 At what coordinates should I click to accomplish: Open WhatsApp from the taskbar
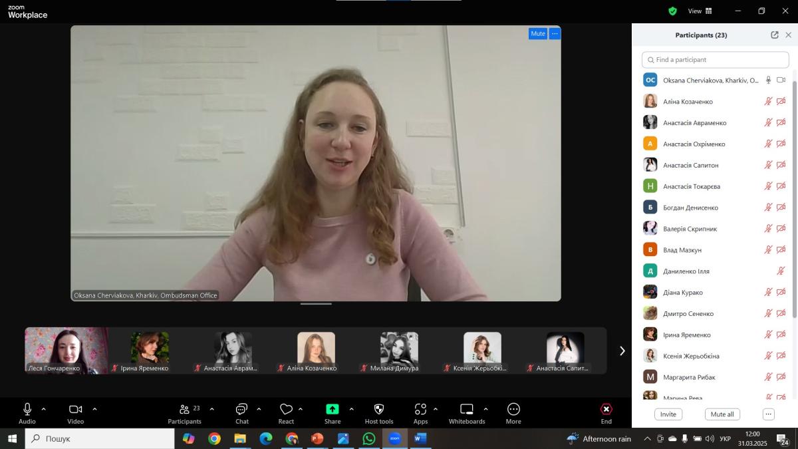click(x=369, y=438)
